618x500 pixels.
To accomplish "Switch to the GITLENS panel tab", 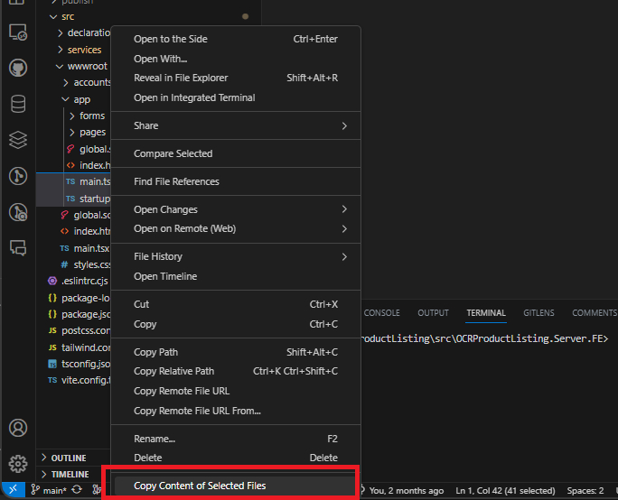I will (538, 313).
